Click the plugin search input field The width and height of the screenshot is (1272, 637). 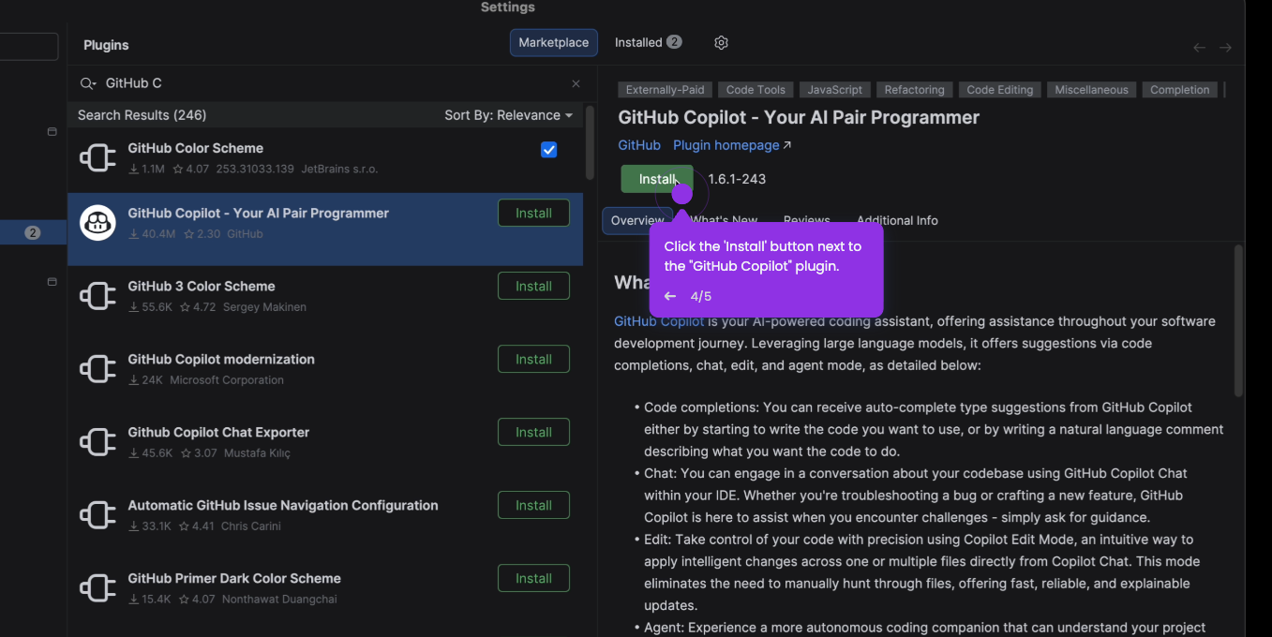click(x=333, y=83)
